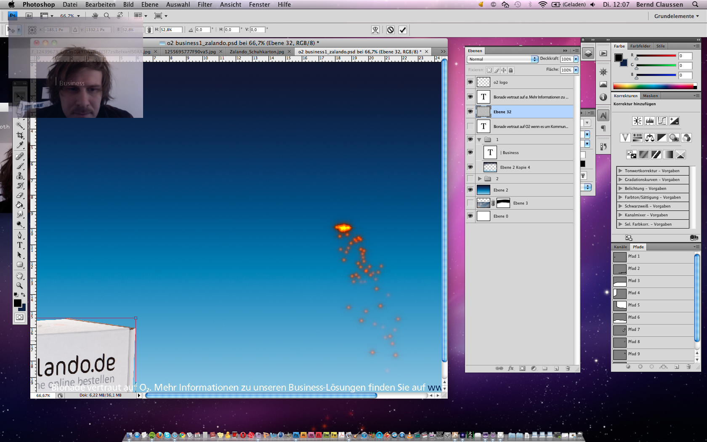Collapse layer group 1
The width and height of the screenshot is (707, 442).
pyautogui.click(x=479, y=140)
